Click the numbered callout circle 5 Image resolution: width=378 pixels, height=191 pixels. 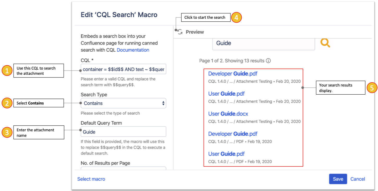[372, 88]
